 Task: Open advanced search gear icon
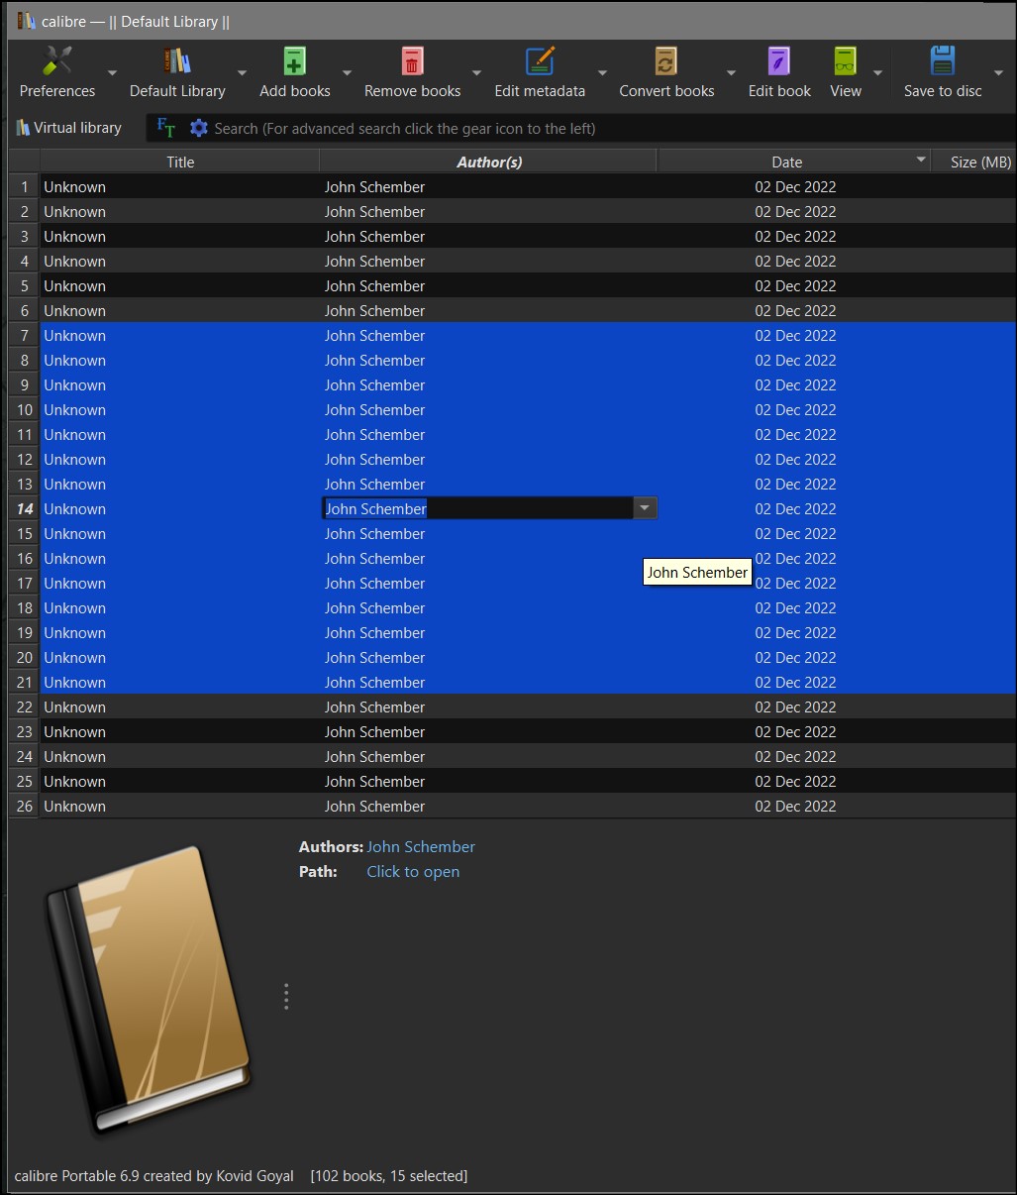199,128
